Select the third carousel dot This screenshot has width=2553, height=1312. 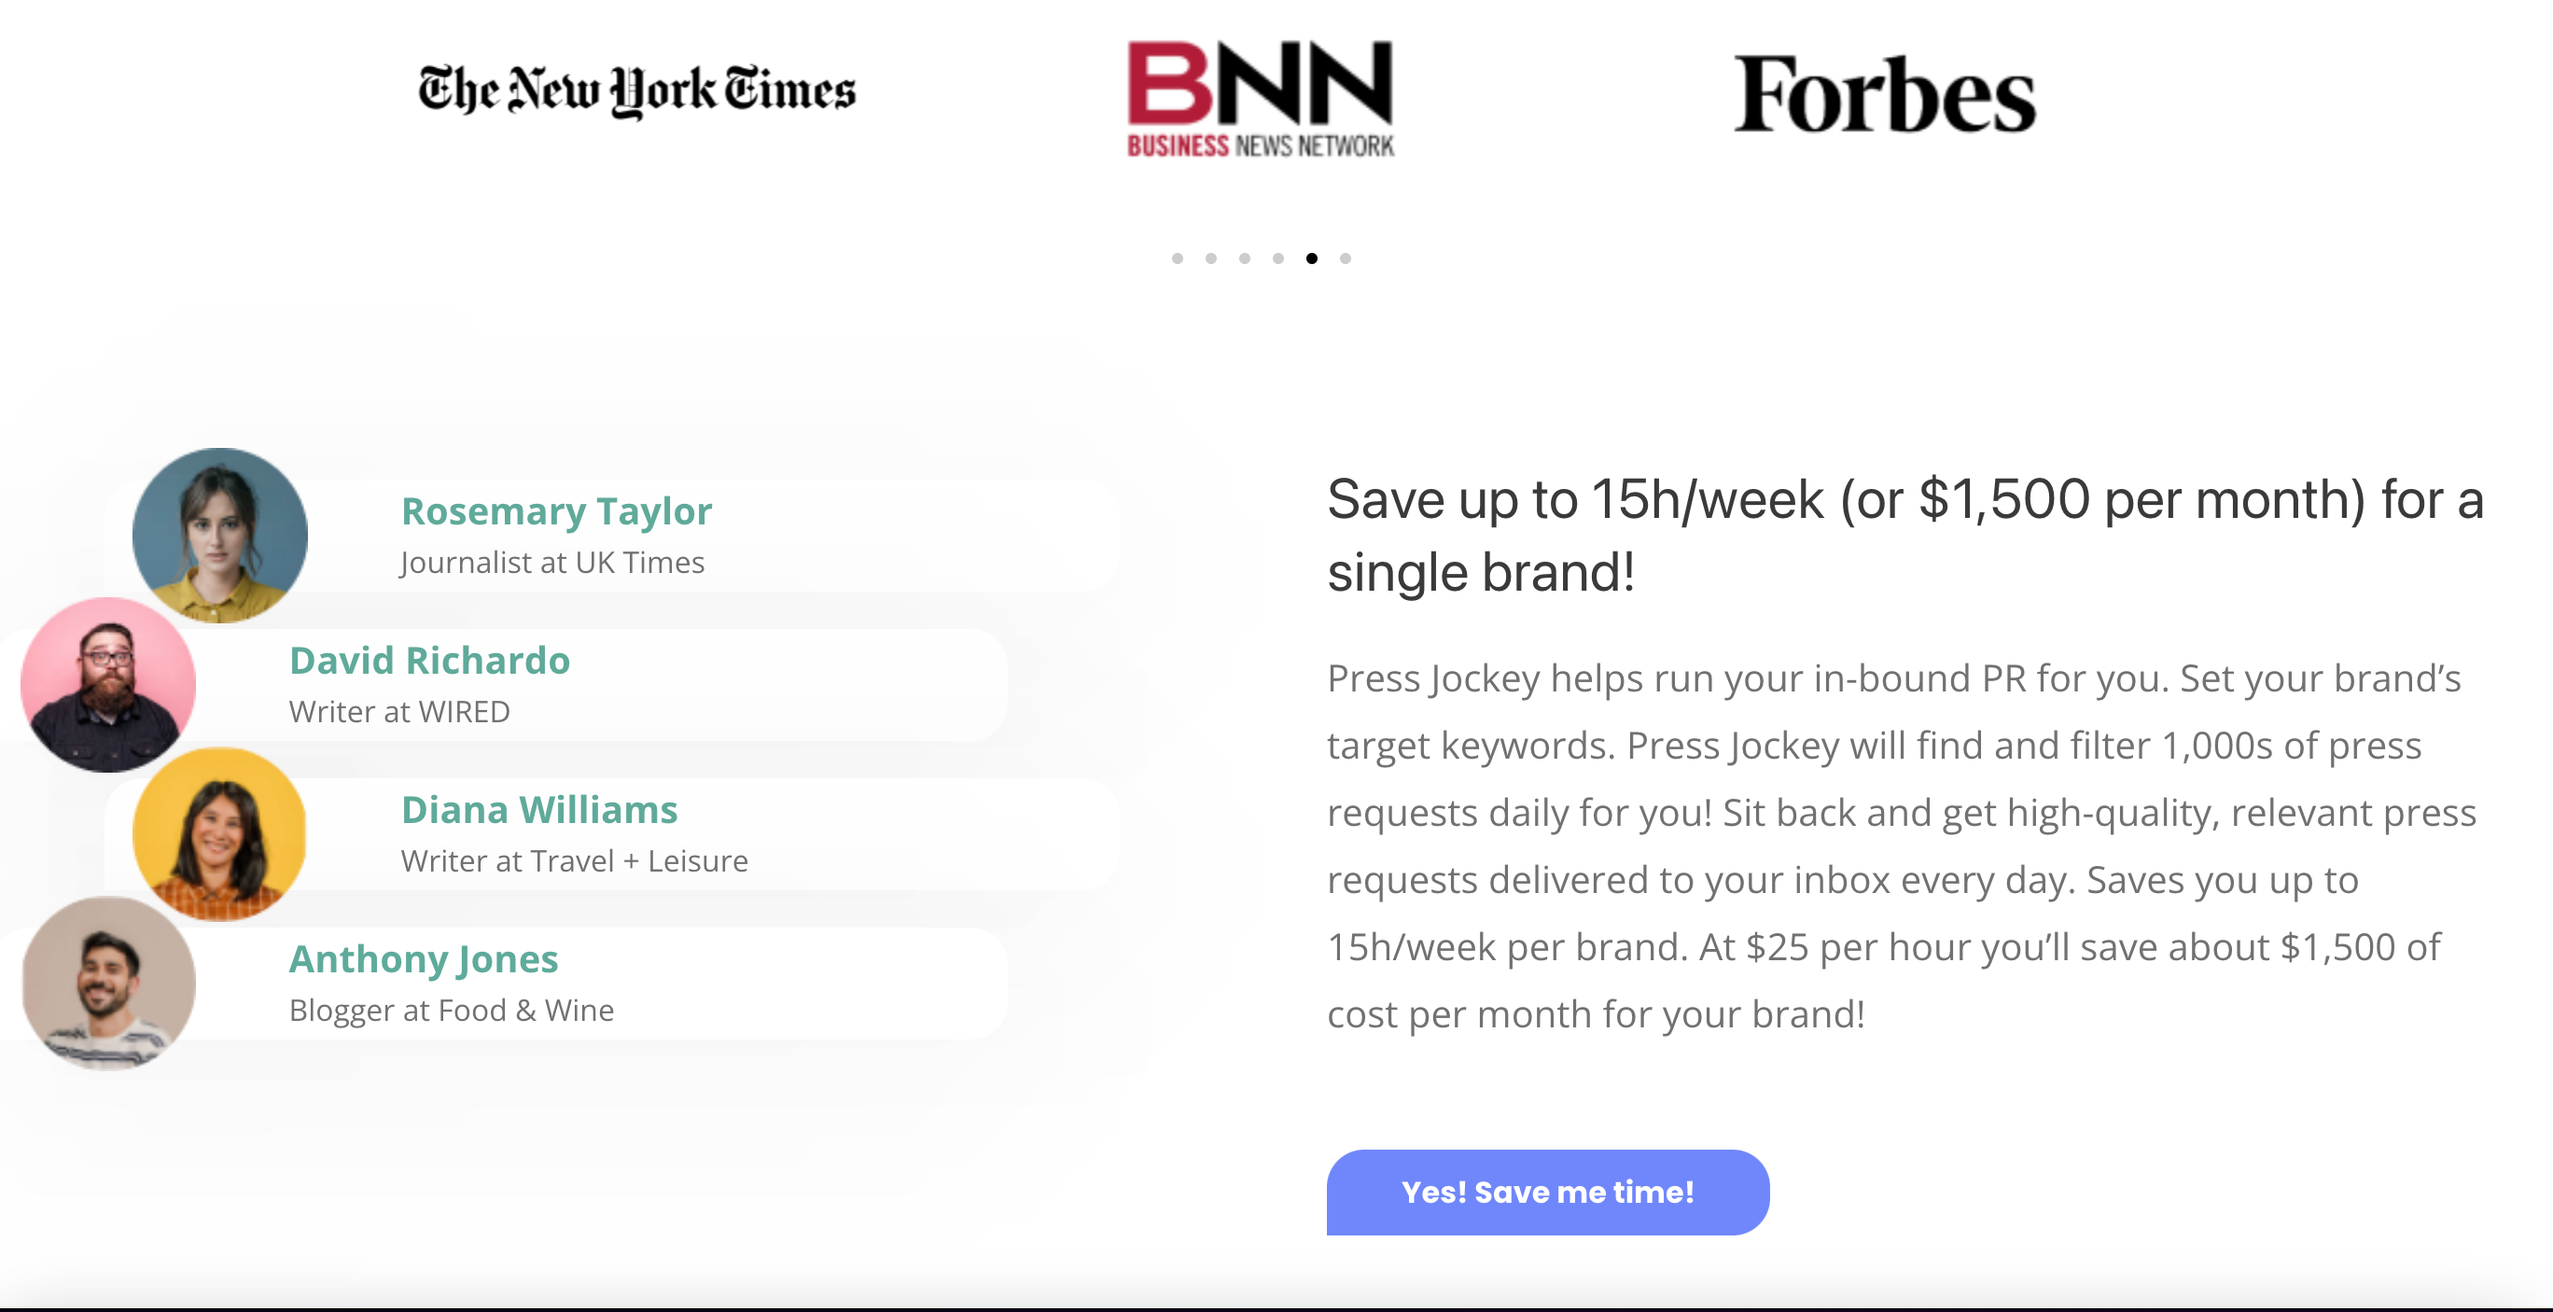(1245, 258)
